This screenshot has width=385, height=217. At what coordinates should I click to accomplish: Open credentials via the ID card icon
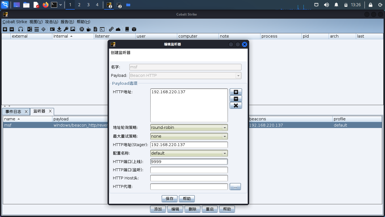52,29
